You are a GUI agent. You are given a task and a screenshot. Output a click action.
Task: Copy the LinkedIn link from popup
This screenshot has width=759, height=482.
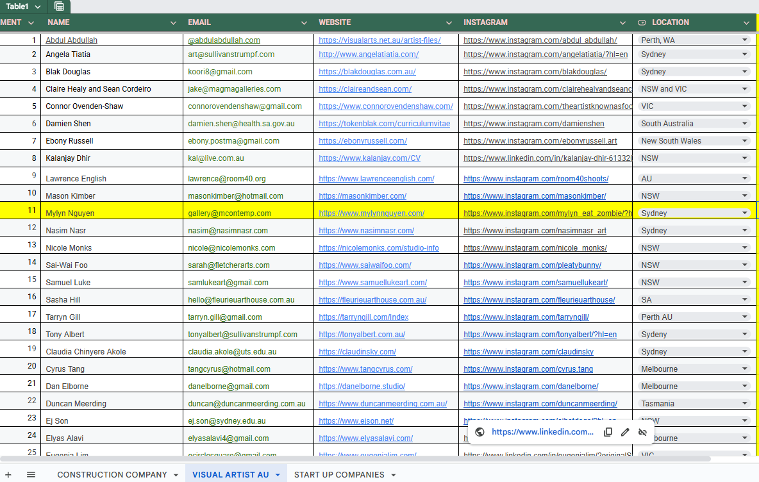pyautogui.click(x=608, y=432)
